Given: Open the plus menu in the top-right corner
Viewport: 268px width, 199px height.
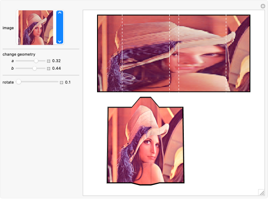Looking at the screenshot, I should (263, 6).
